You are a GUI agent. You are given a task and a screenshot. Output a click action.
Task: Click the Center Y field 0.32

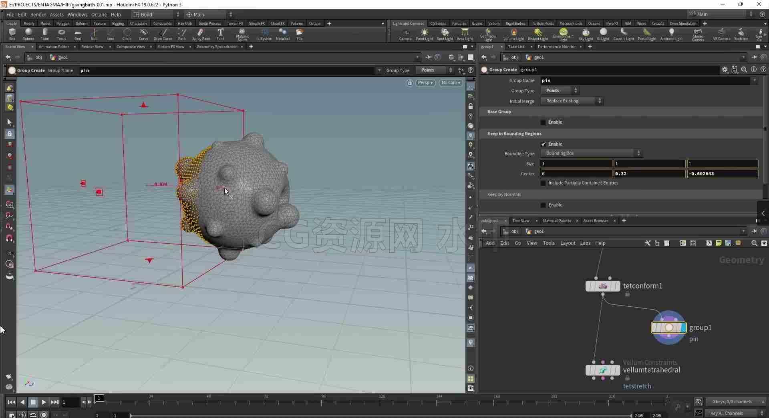[x=649, y=174]
